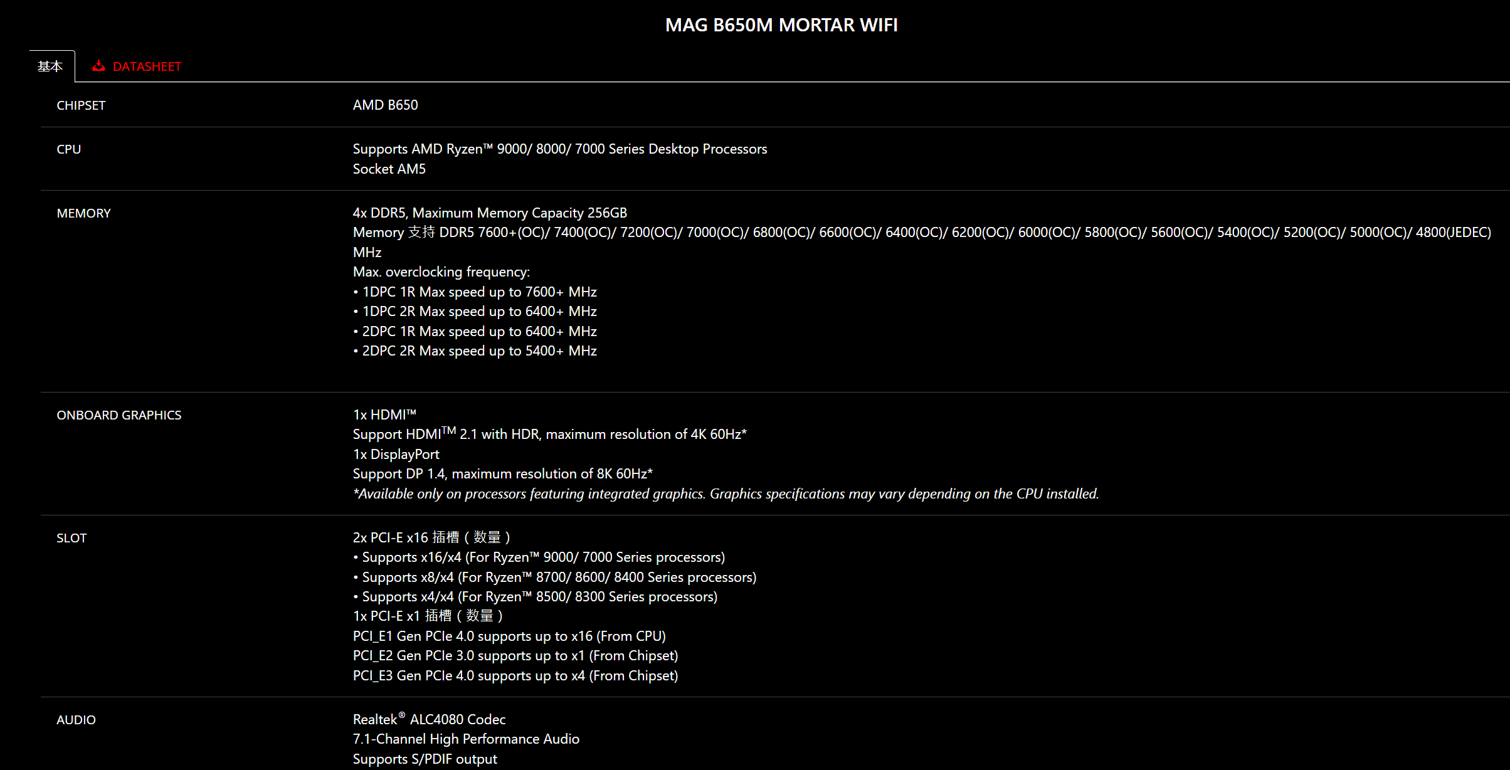Click the 1x DisplayPort text
Viewport: 1510px width, 770px height.
click(396, 454)
